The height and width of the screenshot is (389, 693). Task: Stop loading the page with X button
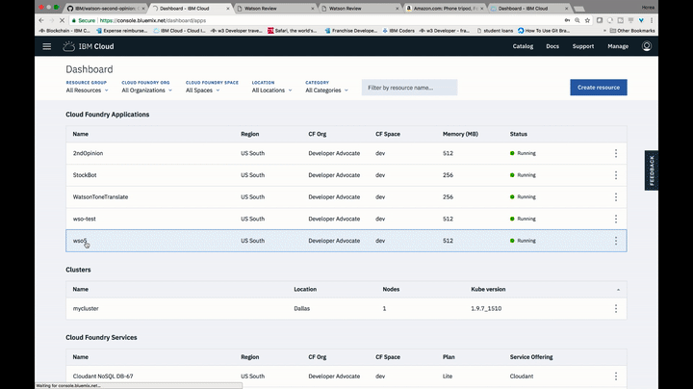pos(62,20)
